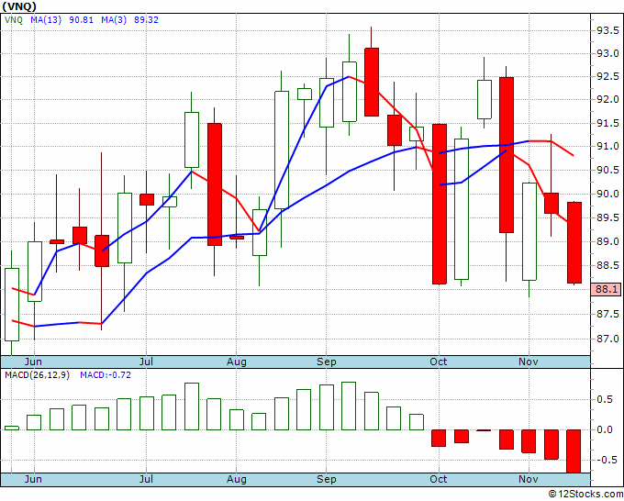
Task: Click the 92.5 price axis label
Action: [607, 77]
